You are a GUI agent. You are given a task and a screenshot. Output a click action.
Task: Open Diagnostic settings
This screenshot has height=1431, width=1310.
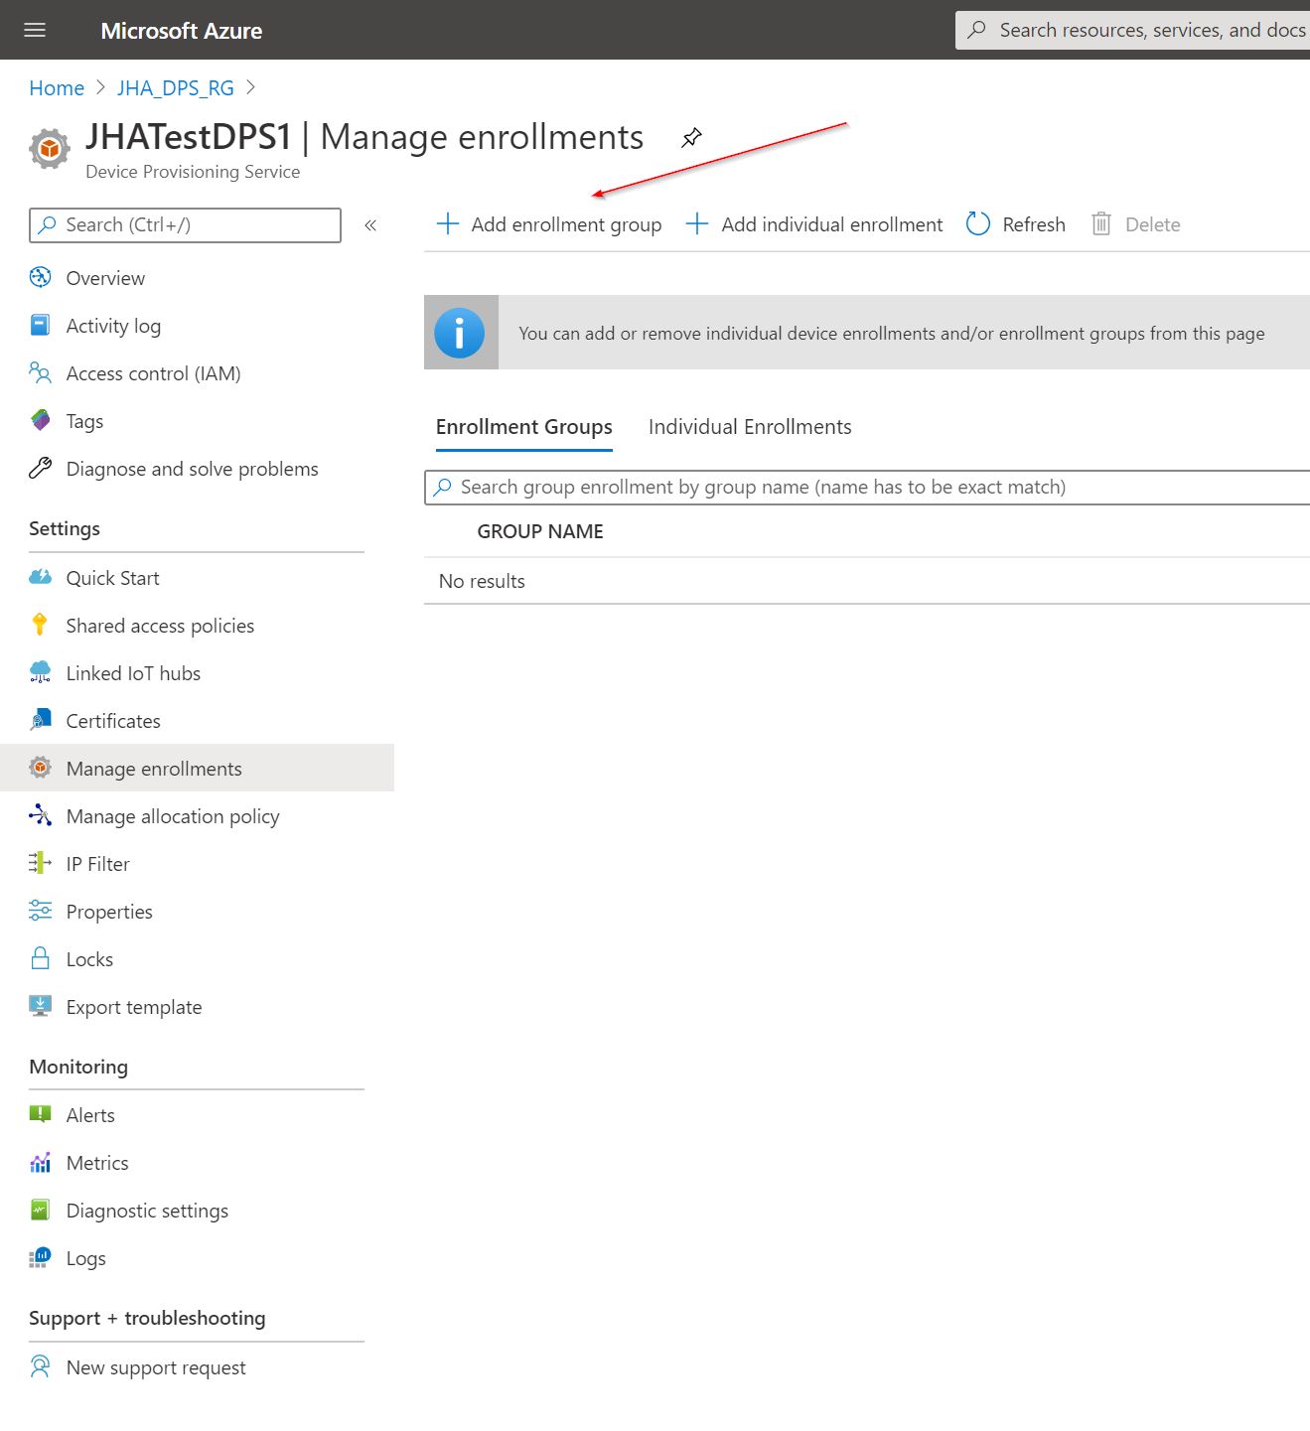(x=147, y=1210)
